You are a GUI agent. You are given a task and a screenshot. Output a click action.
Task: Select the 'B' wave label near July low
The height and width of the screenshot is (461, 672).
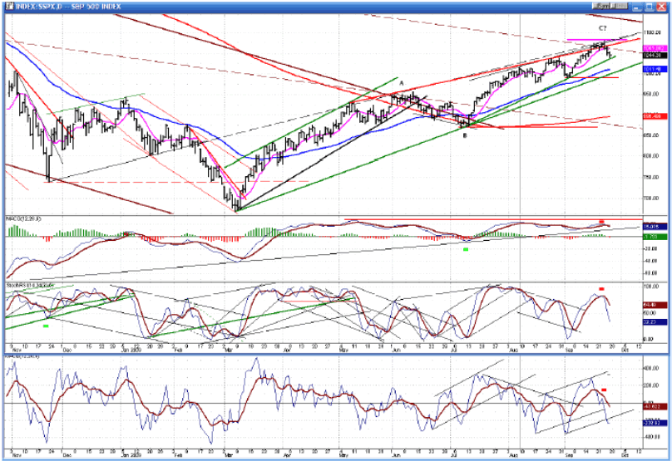[465, 135]
